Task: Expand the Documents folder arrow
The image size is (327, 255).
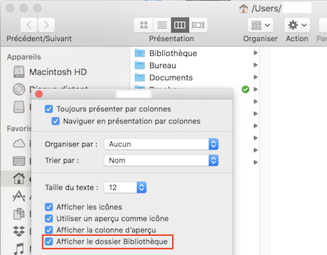Action: [x=255, y=77]
